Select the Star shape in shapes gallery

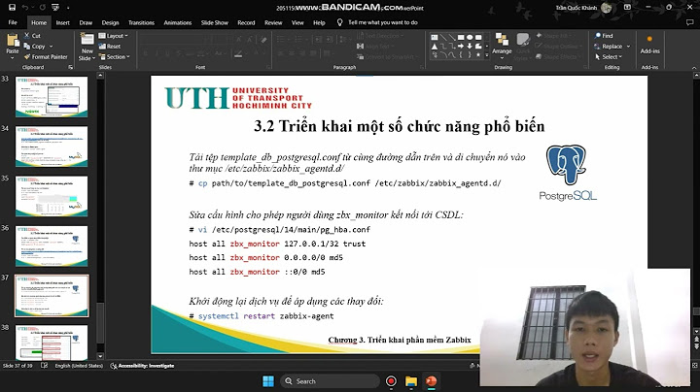pos(478,55)
